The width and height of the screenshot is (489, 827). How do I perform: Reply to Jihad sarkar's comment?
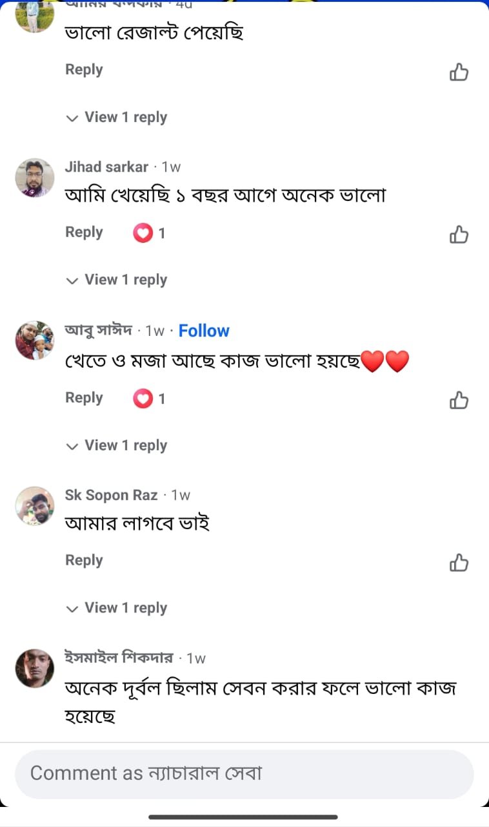(x=84, y=232)
